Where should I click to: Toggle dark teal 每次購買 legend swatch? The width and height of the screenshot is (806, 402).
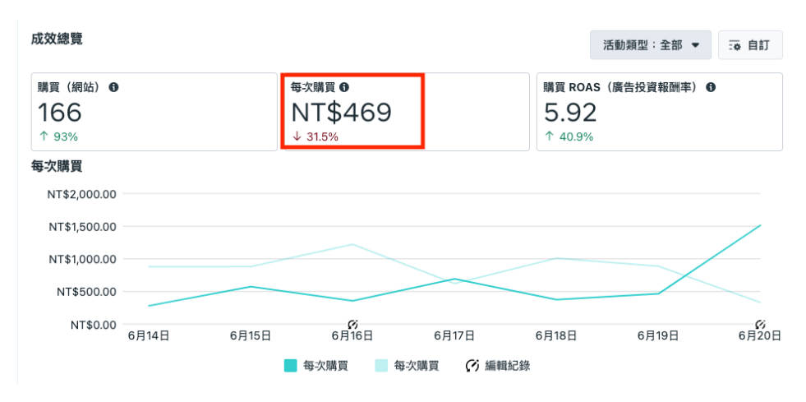(290, 366)
